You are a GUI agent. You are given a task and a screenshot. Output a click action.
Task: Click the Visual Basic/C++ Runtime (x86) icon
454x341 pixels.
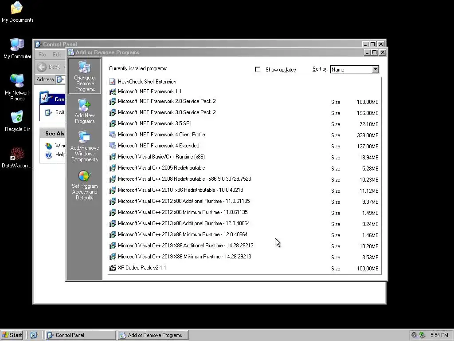112,157
